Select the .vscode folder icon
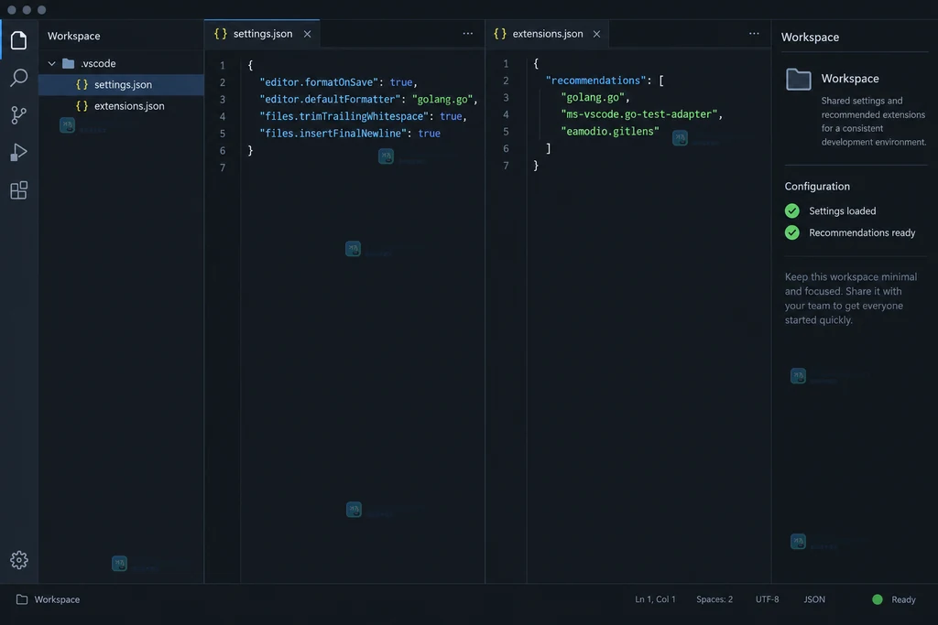 [68, 63]
